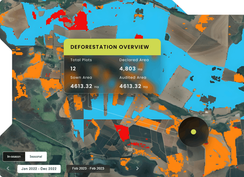Switch to the In-season view
Image resolution: width=244 pixels, height=177 pixels.
pos(14,156)
